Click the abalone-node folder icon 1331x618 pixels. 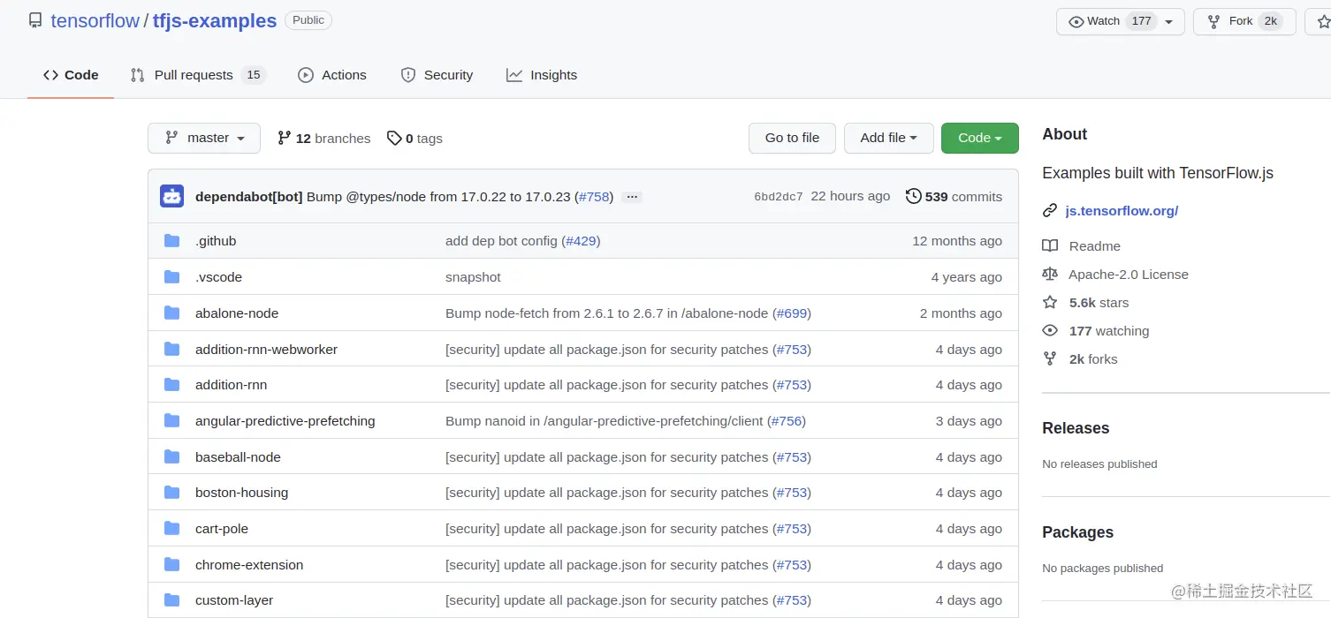172,313
